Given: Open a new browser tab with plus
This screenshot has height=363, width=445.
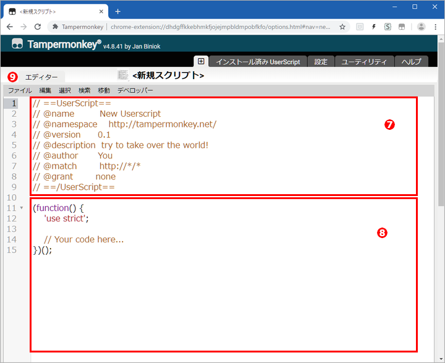Looking at the screenshot, I should pos(118,11).
